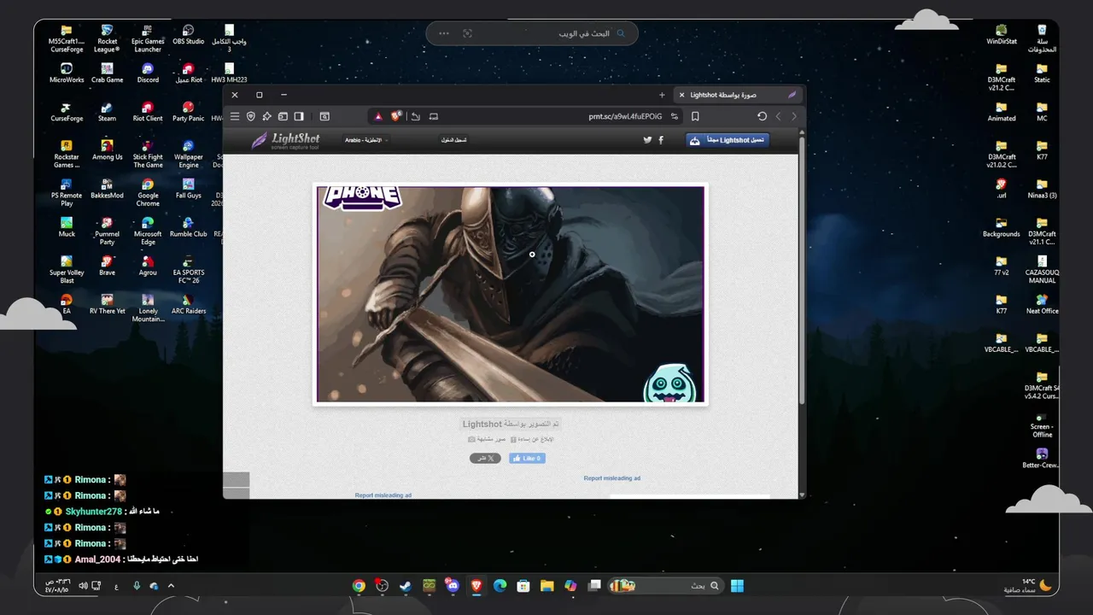Bookmark this page in Brave
Viewport: 1093px width, 615px height.
[695, 116]
